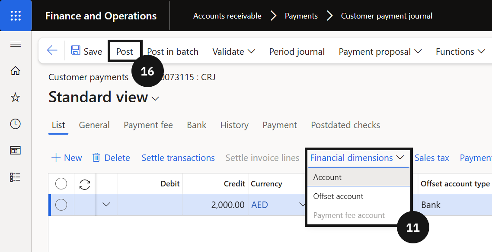Open Workspaces icon in sidebar
Screen dimensions: 492x252
point(16,151)
